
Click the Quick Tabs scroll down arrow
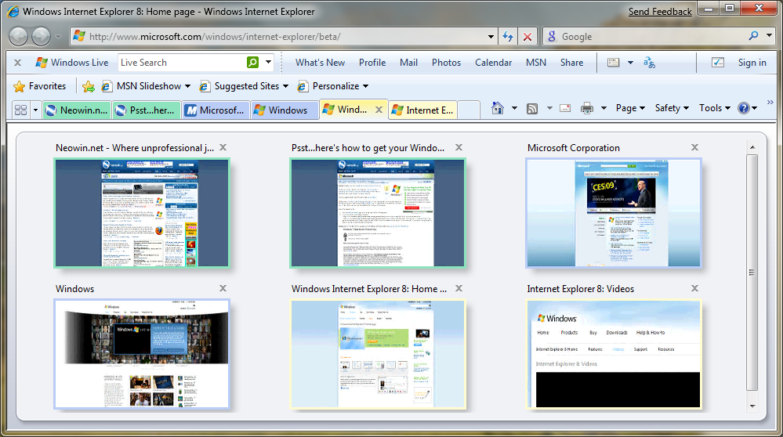pos(752,406)
